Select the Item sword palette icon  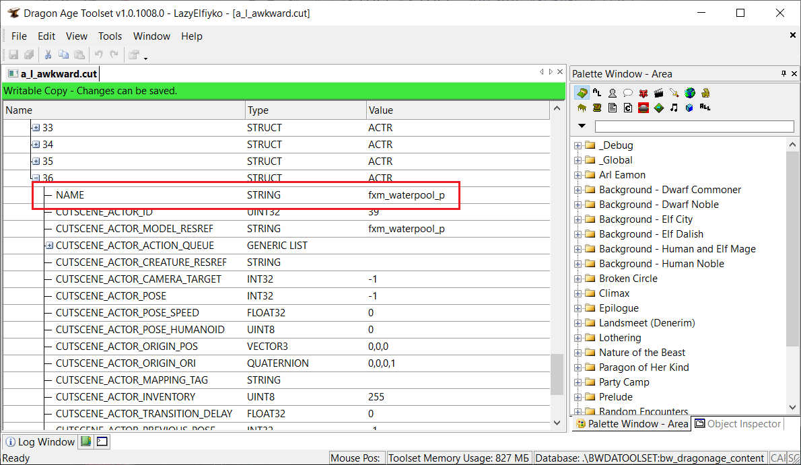coord(674,93)
